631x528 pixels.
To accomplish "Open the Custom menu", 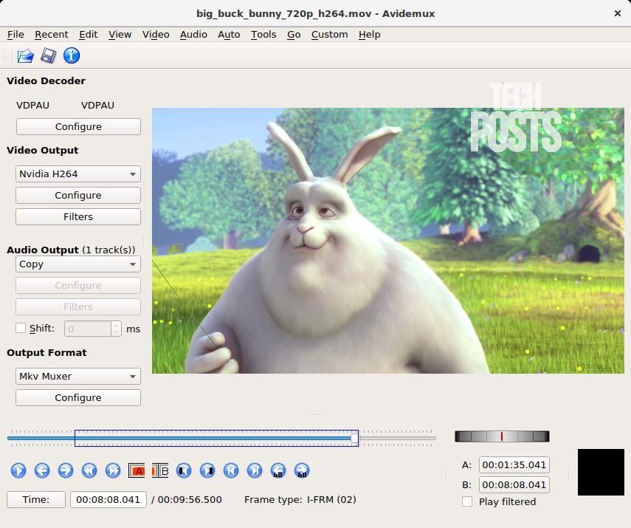I will point(330,35).
